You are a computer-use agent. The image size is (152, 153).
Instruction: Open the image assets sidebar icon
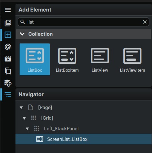pyautogui.click(x=8, y=23)
